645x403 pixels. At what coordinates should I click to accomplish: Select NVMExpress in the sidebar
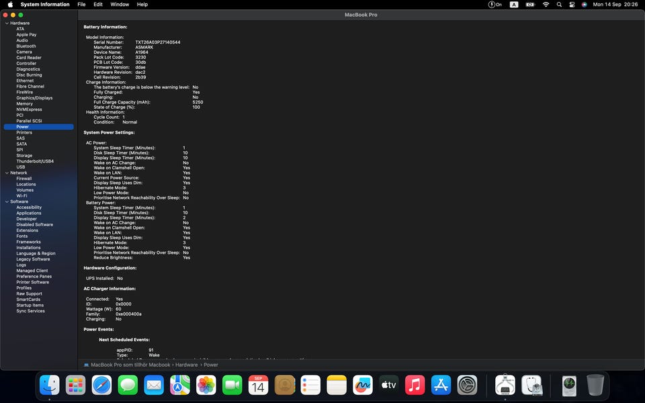pyautogui.click(x=29, y=109)
